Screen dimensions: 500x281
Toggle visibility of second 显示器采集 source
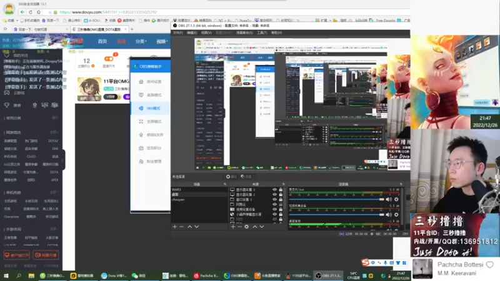pos(274,194)
